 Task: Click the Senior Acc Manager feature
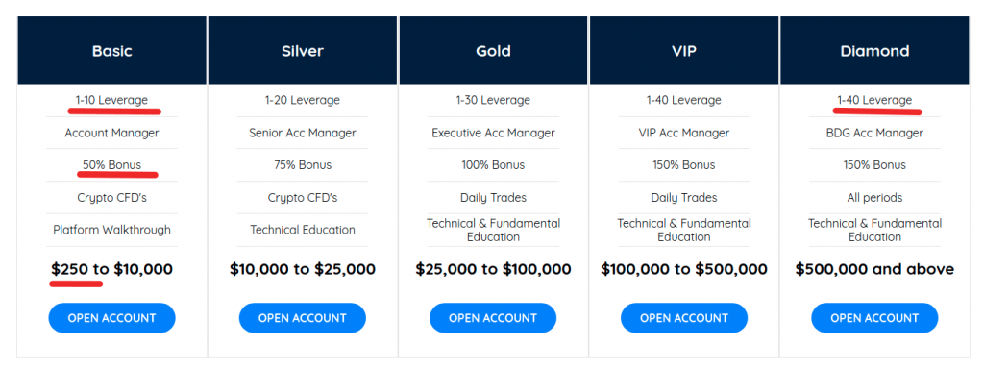303,133
